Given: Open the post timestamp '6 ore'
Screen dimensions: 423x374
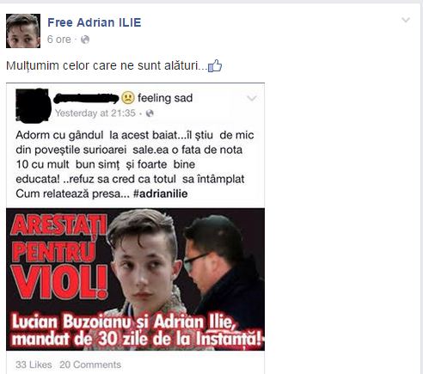Looking at the screenshot, I should 59,40.
